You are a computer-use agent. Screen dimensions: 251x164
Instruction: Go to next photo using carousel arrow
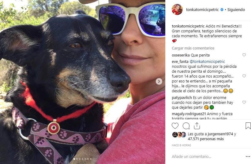[x=159, y=81]
